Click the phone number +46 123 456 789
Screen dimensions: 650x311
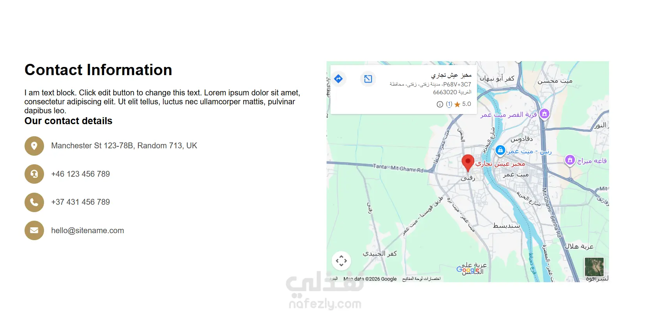tap(81, 174)
